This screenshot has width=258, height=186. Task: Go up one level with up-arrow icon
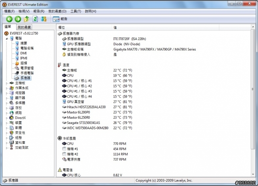[27, 19]
